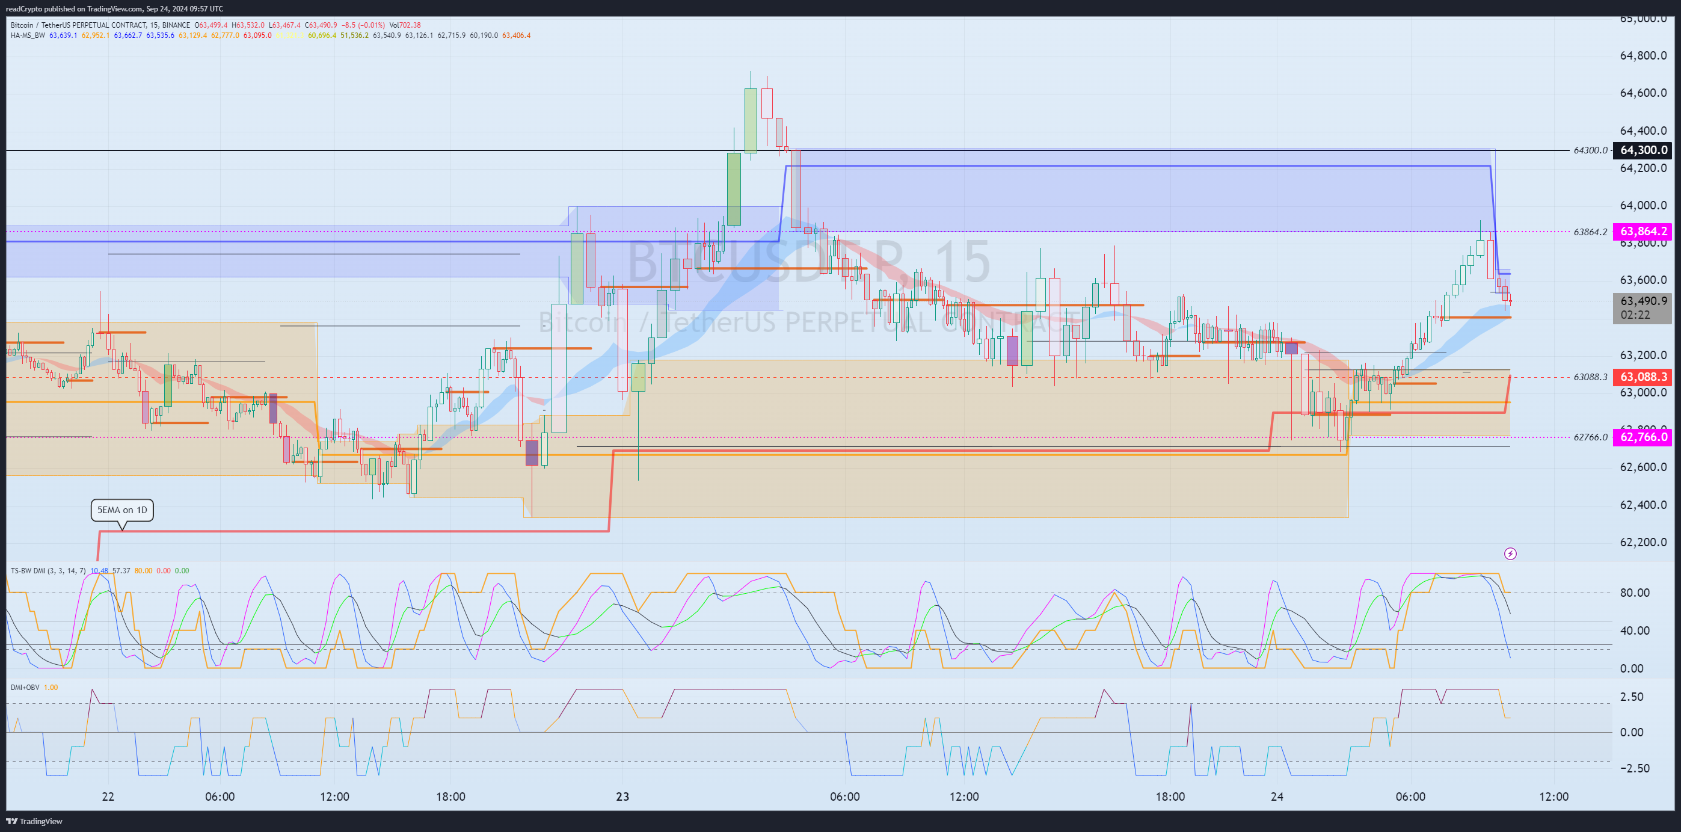Click the 23 date label on time axis

point(622,797)
